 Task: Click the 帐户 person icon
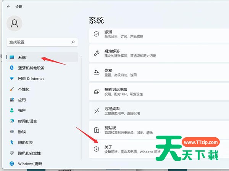coord(11,110)
